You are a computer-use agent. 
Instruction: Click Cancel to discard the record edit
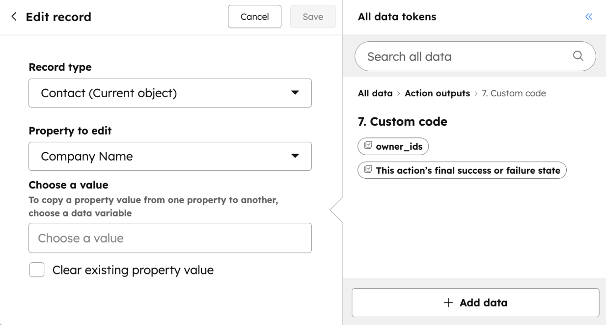254,17
